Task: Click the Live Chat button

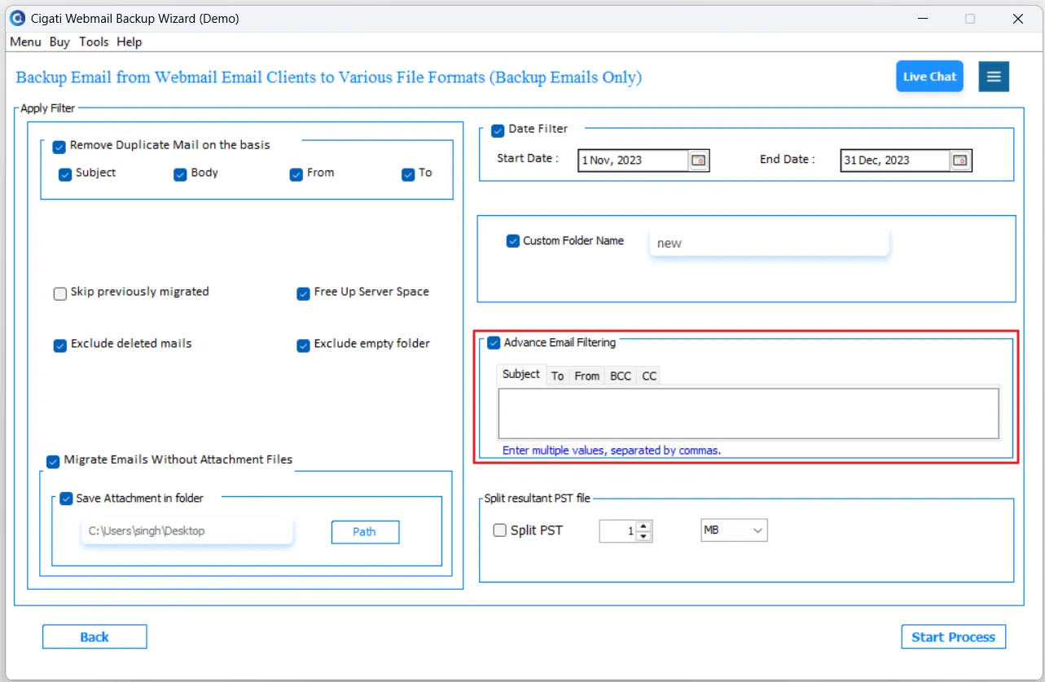Action: tap(929, 77)
